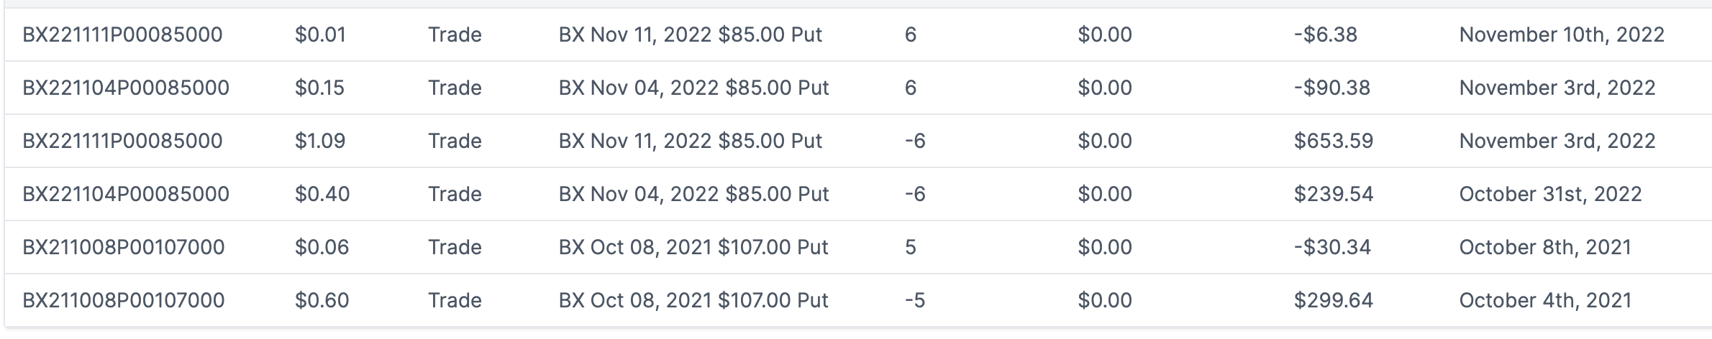Click the October 8th, 2021 date
Viewport: 1712px width, 339px height.
pos(1544,247)
